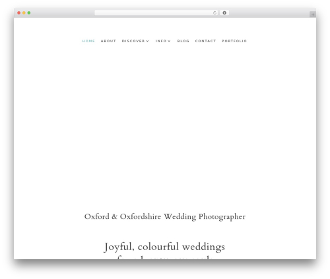Click the red close window button
Image resolution: width=330 pixels, height=279 pixels.
pyautogui.click(x=19, y=13)
